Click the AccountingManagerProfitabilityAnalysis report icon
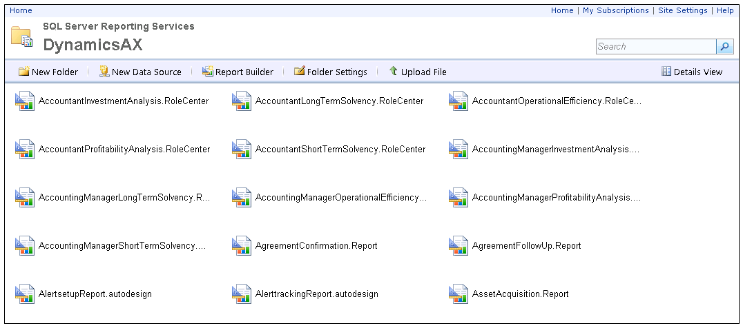The image size is (743, 328). pos(459,197)
